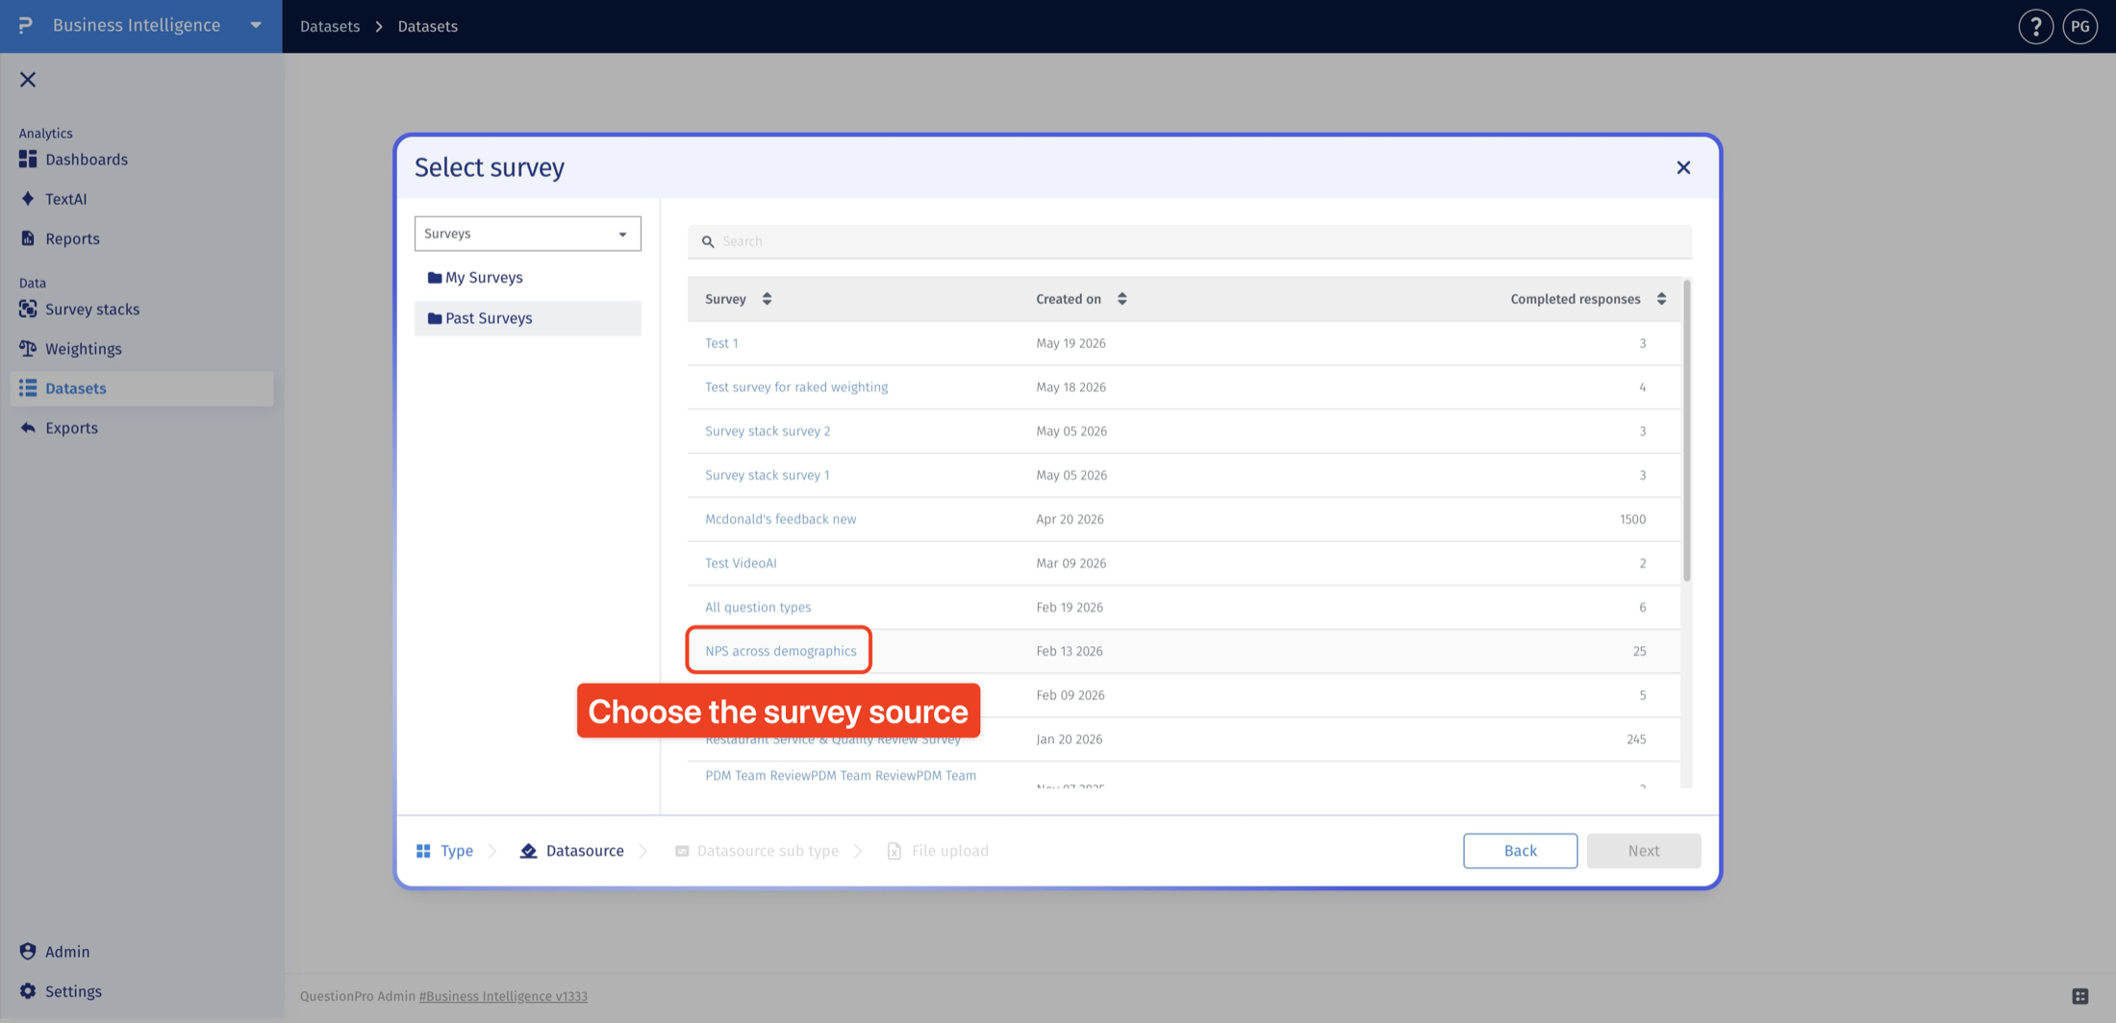Sort by Completed responses column

[1588, 299]
